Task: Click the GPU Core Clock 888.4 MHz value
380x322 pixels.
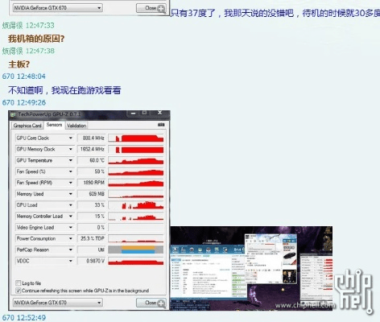Action: click(91, 138)
